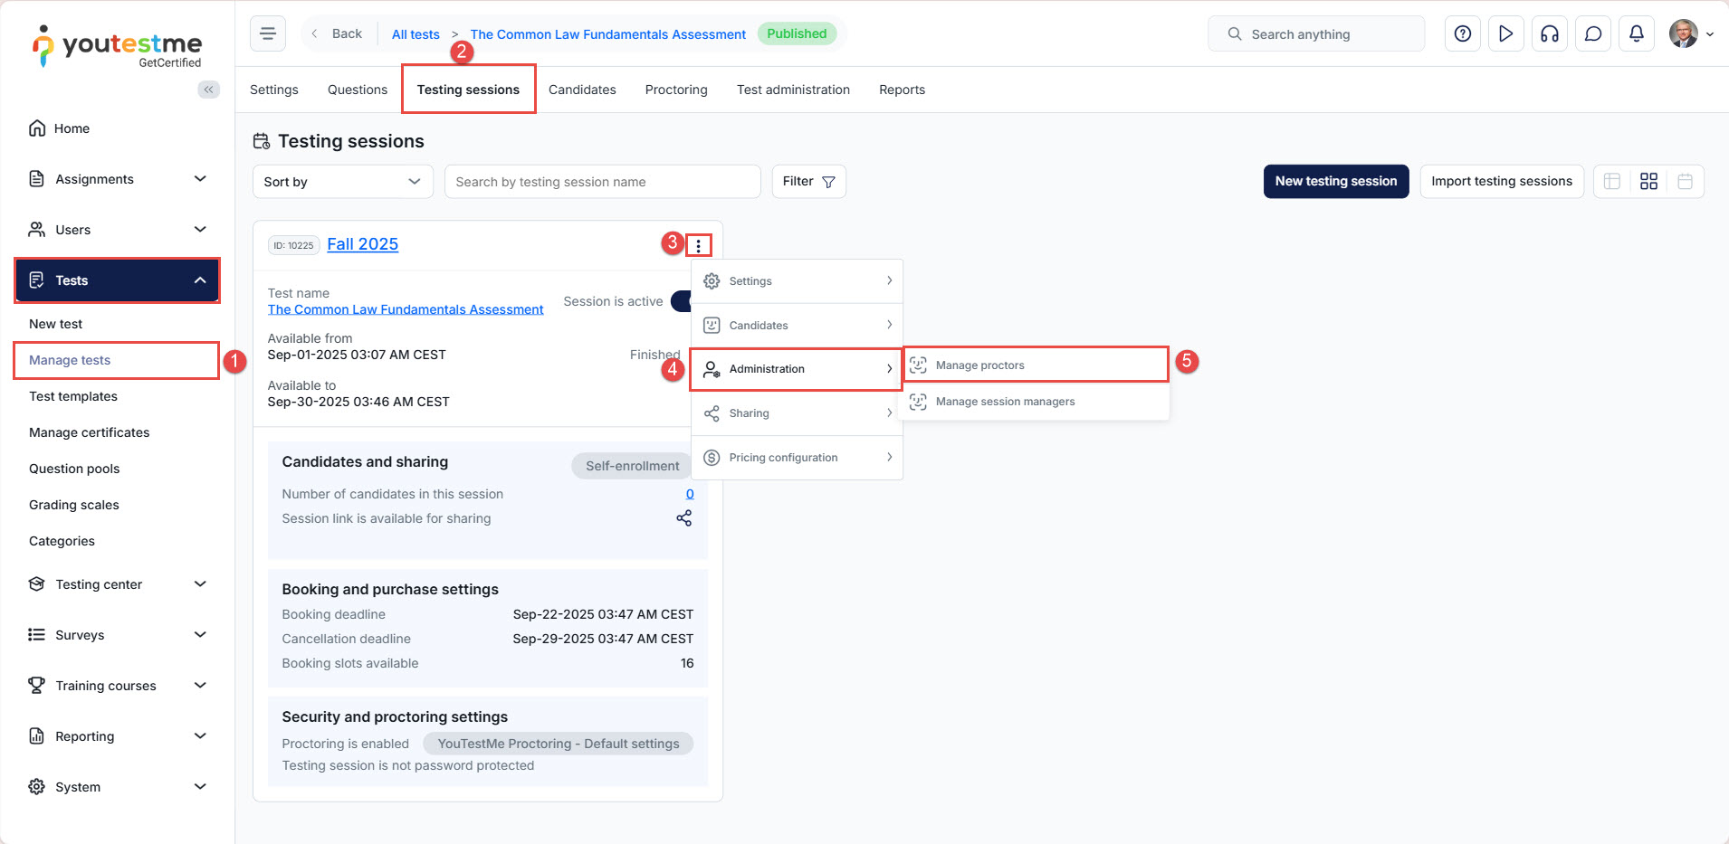
Task: Switch to the Proctoring tab
Action: [x=676, y=90]
